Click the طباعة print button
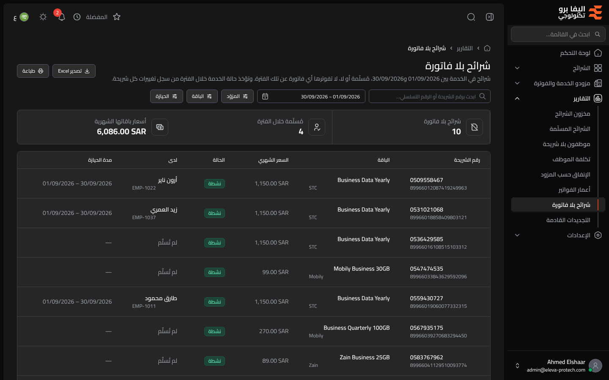The height and width of the screenshot is (380, 609). pyautogui.click(x=33, y=71)
